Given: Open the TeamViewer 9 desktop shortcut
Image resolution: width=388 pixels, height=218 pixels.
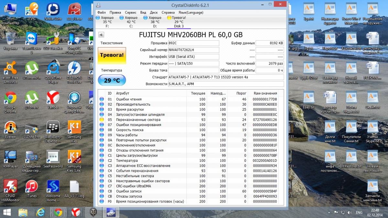Looking at the screenshot, I should click(32, 43).
